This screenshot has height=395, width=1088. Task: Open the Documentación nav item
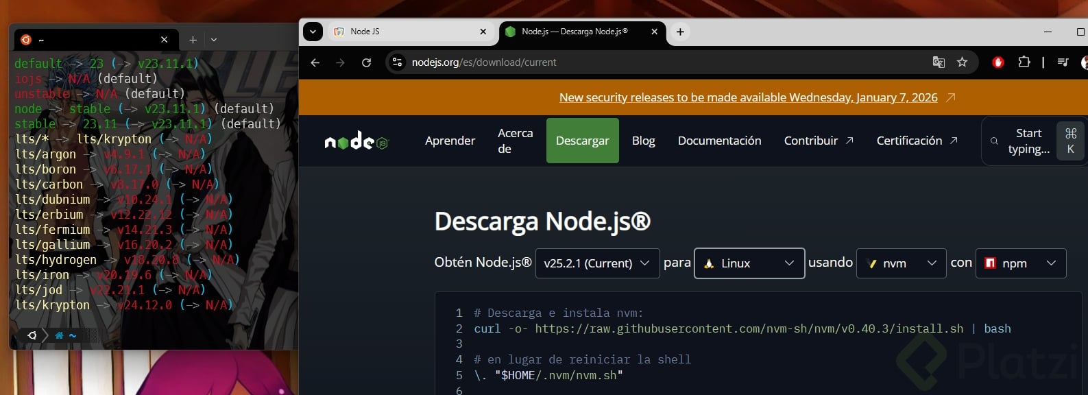pyautogui.click(x=719, y=141)
